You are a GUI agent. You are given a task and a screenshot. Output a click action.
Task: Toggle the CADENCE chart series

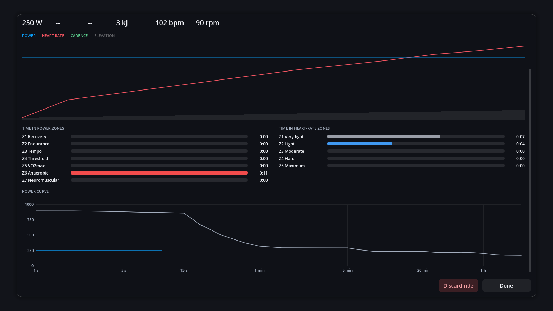tap(79, 36)
